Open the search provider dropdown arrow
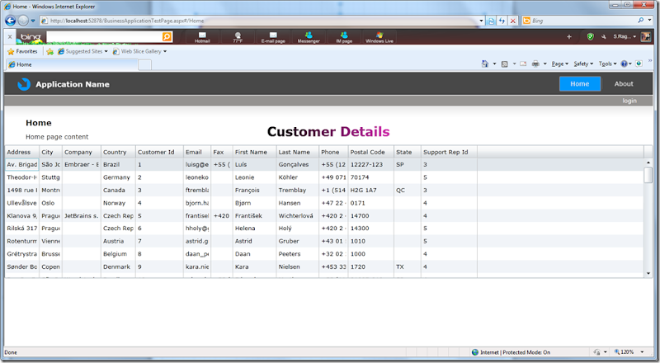This screenshot has height=363, width=660. (649, 21)
